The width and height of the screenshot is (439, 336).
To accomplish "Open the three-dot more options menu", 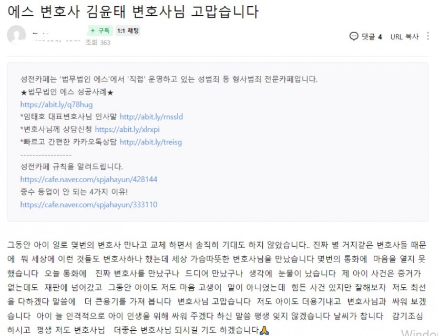I will click(x=428, y=36).
